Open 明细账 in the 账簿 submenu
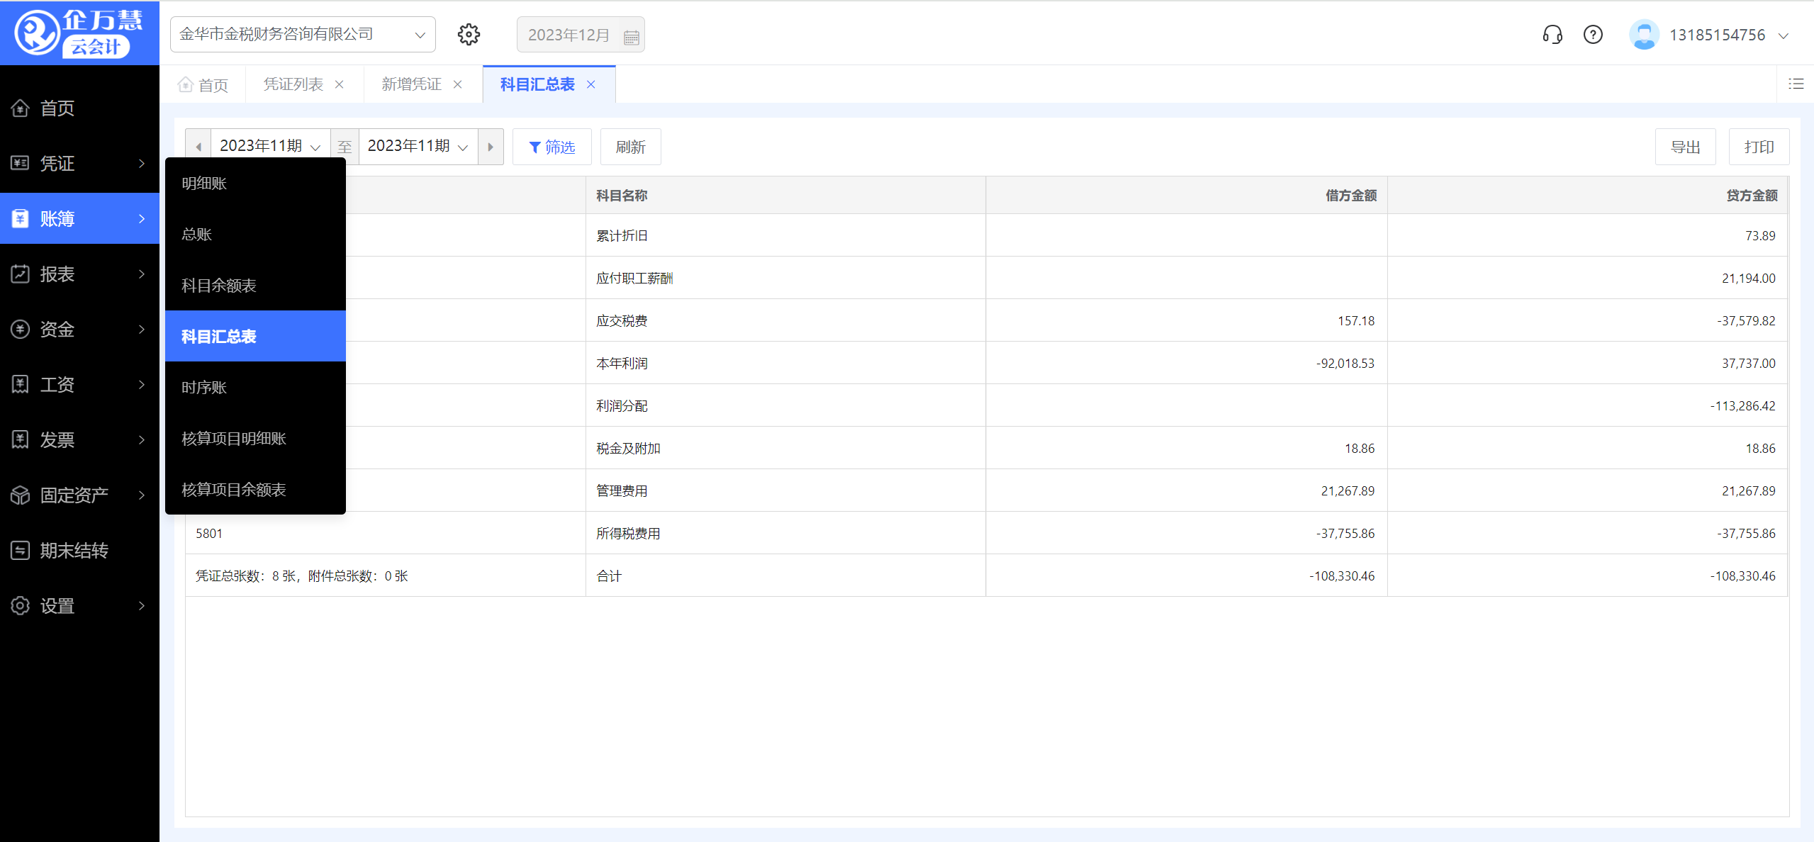Image resolution: width=1814 pixels, height=842 pixels. click(x=204, y=184)
